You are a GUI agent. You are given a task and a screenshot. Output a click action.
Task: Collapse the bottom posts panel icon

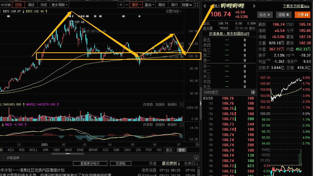tap(196, 158)
